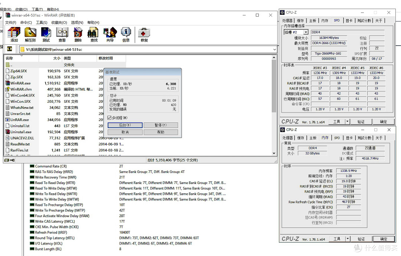Select the Uninstall.exe file icon
The image size is (401, 256).
click(8, 132)
